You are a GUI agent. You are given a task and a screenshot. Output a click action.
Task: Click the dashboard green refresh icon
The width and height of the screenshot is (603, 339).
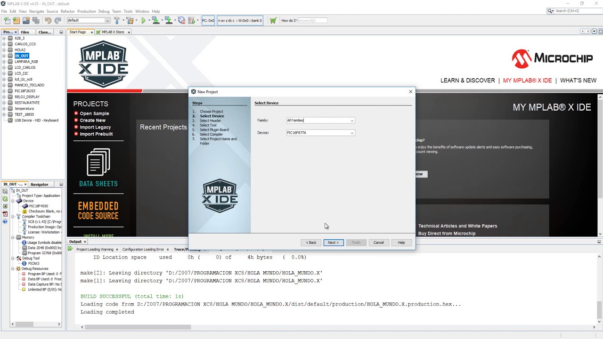coord(5,199)
